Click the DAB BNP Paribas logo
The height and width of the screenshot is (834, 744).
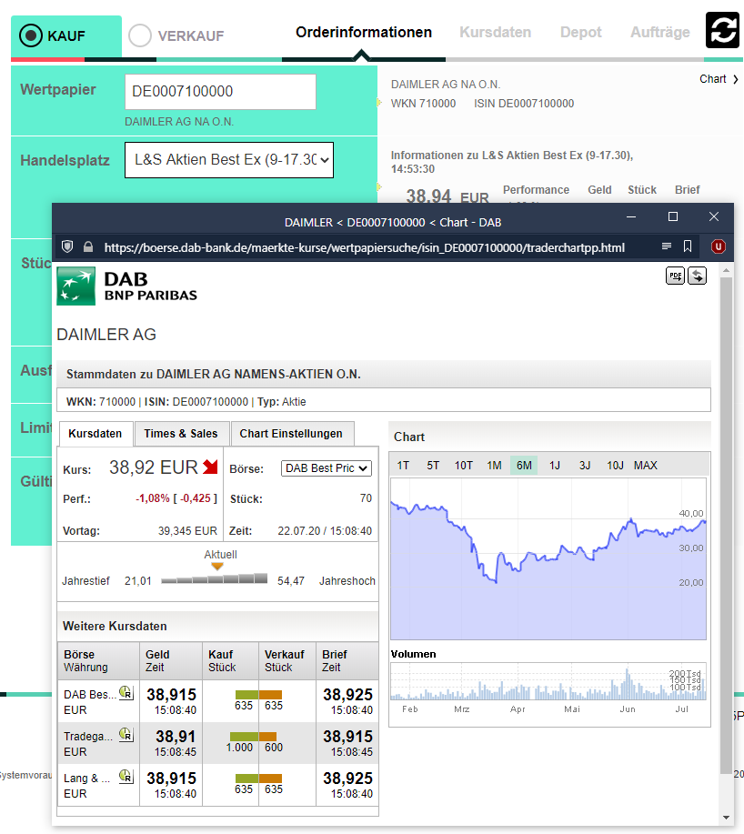[x=126, y=286]
